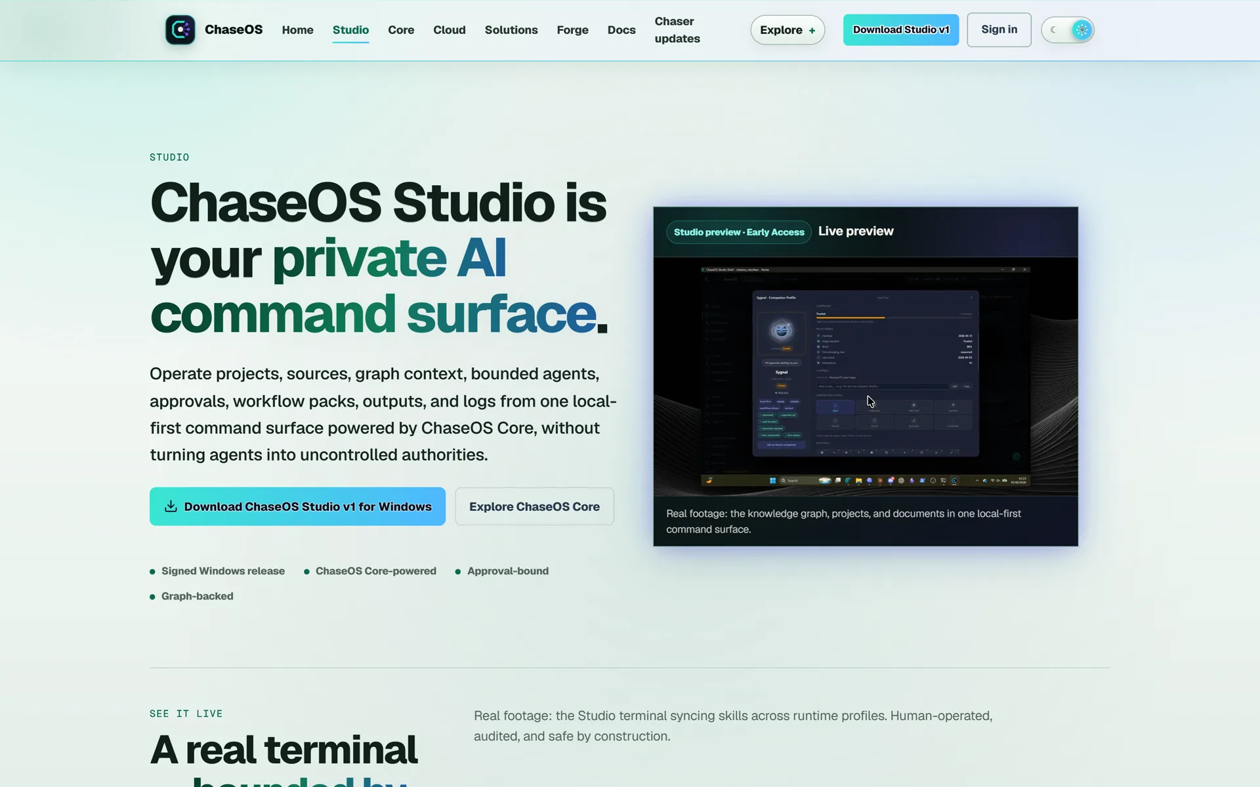Image resolution: width=1260 pixels, height=787 pixels.
Task: Go to the Home nav item
Action: [298, 30]
